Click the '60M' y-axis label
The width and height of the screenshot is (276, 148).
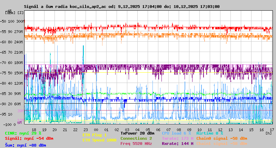tap(17, 104)
